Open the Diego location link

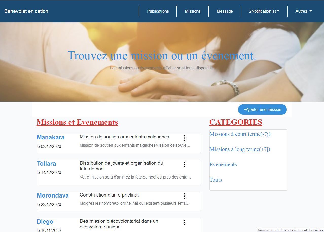pos(45,222)
